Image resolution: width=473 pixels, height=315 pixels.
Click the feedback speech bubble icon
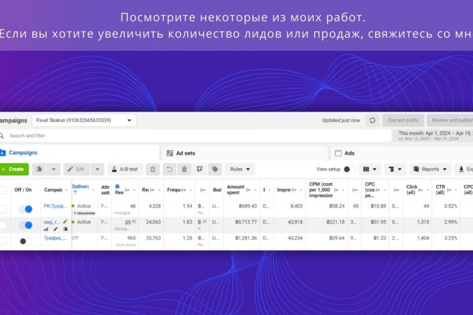coord(200,169)
